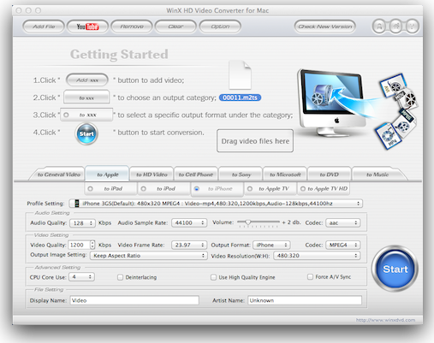Enable the Force A/V Sync checkbox
434x343 pixels.
pos(310,277)
